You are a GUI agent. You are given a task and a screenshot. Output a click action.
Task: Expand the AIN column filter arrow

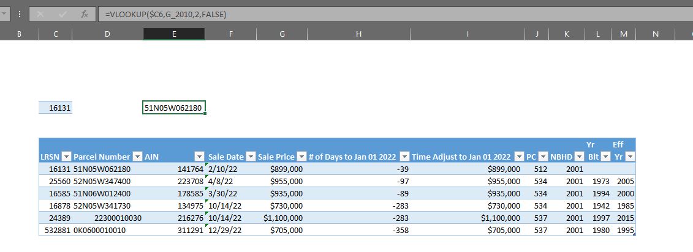pos(199,157)
